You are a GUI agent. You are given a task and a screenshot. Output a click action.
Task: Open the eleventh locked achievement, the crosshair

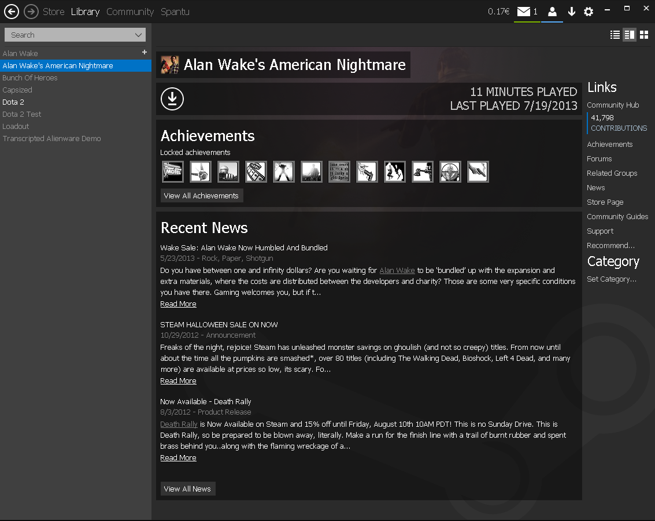click(x=450, y=171)
